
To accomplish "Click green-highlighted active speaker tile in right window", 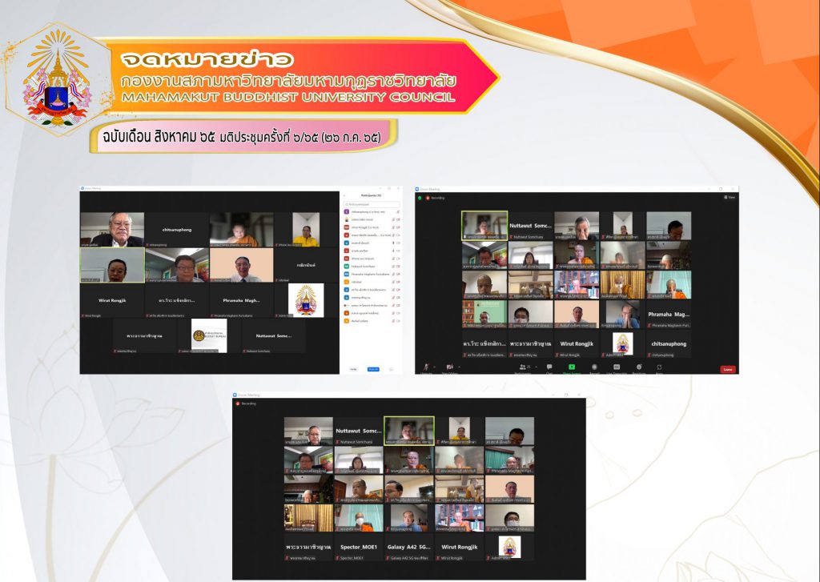I will click(x=484, y=226).
